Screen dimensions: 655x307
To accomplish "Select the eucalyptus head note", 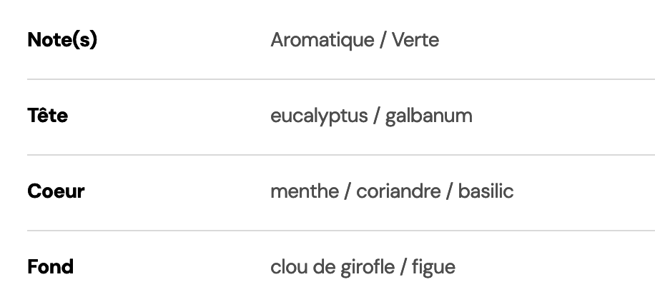I will click(x=317, y=116).
